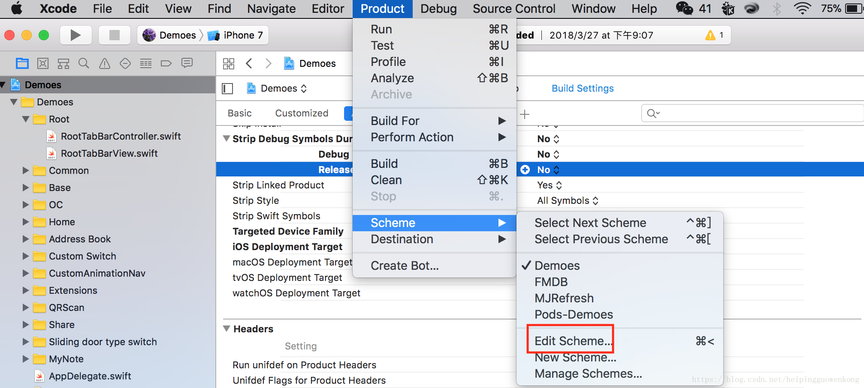Open the Demoes scheme stepper dropdown
Viewport: 864px width, 388px height.
(x=304, y=88)
